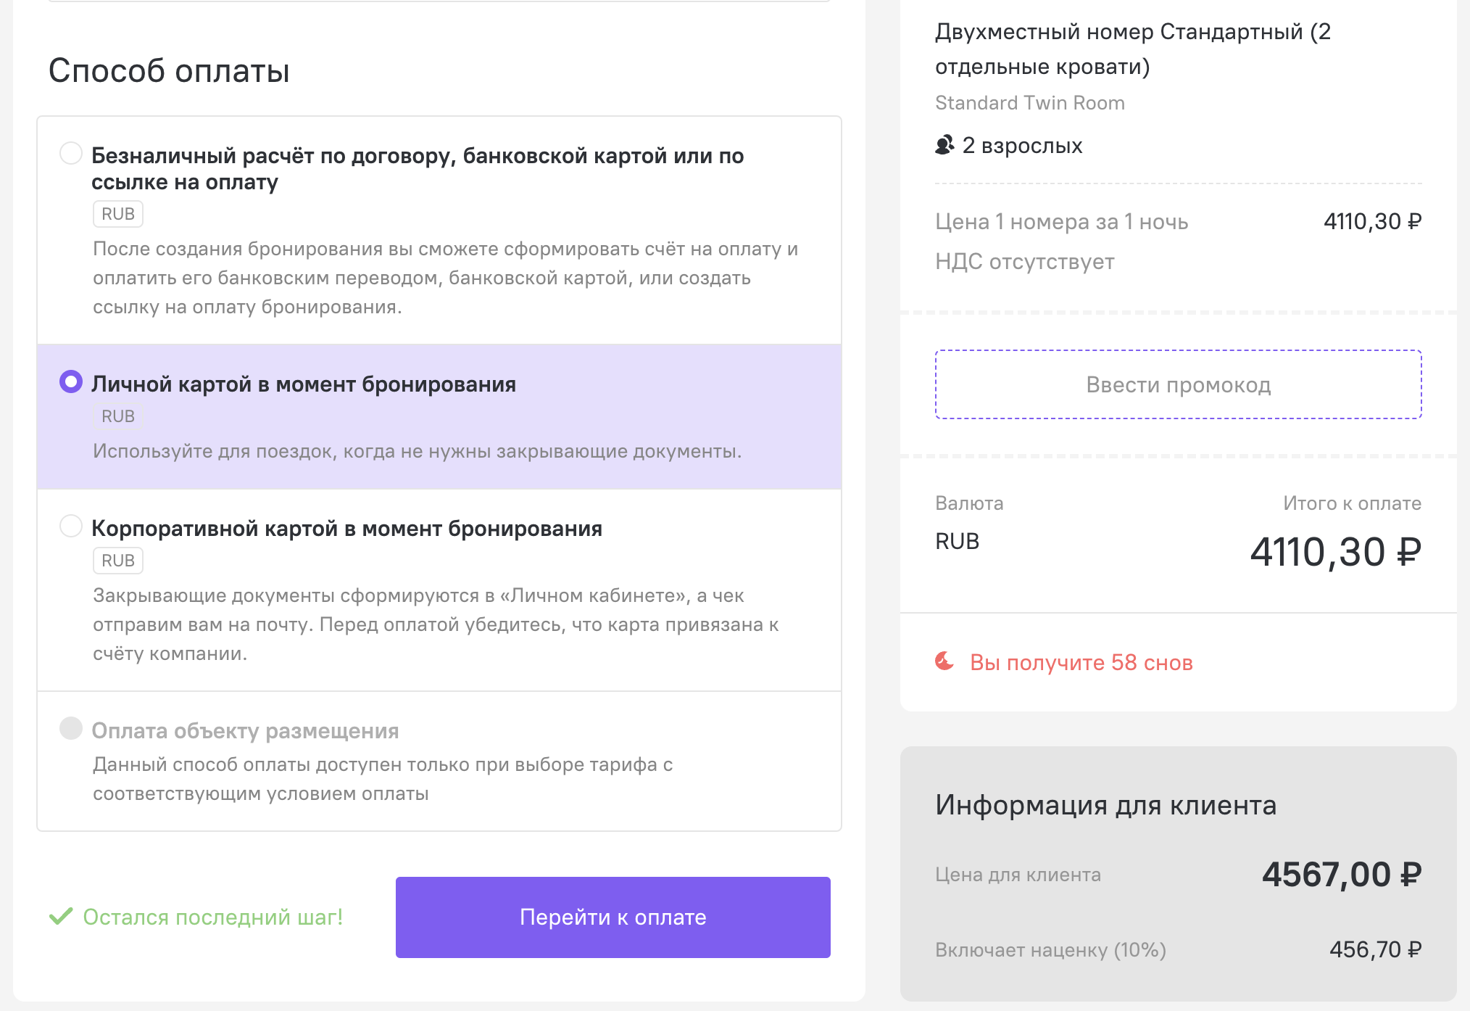Screen dimensions: 1470x1011
Task: Select cashless payment by contract radio button
Action: (71, 153)
